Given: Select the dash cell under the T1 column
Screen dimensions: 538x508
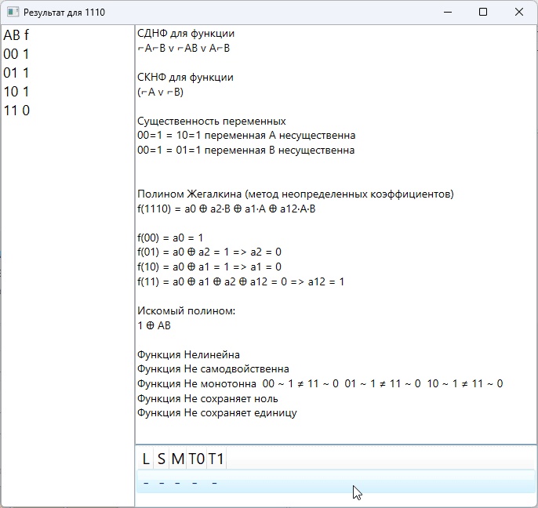Looking at the screenshot, I should pos(214,482).
